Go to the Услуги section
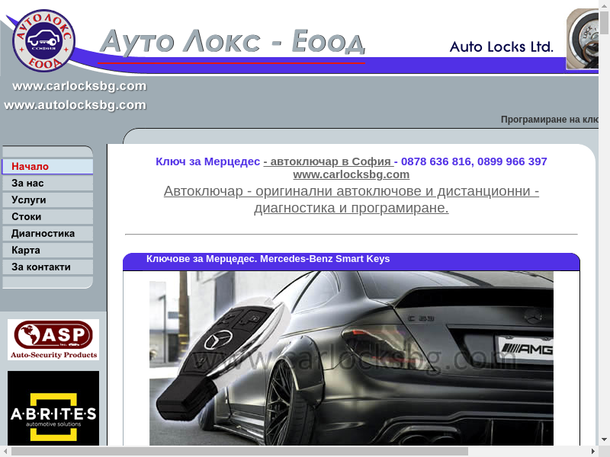The height and width of the screenshot is (457, 610). pos(47,200)
